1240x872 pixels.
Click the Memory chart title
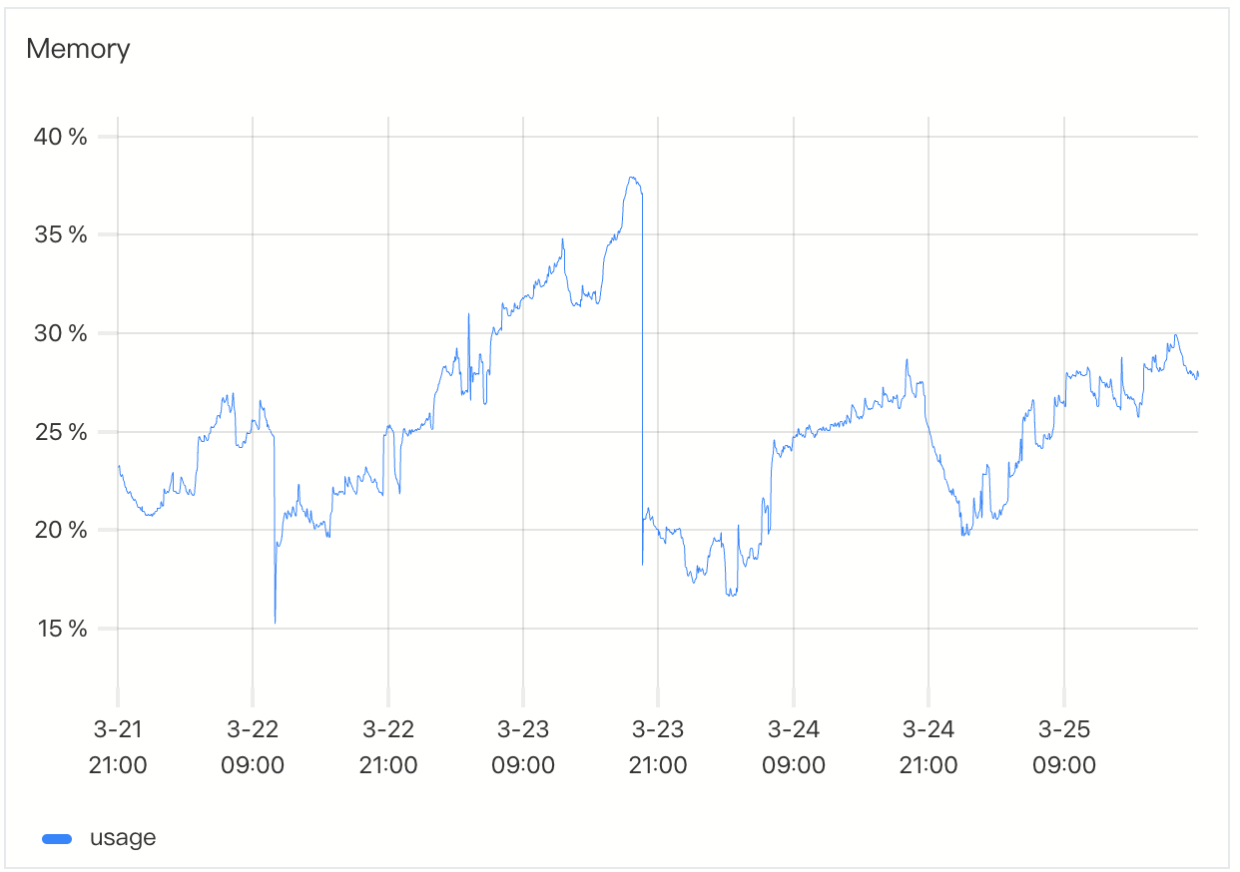point(78,48)
